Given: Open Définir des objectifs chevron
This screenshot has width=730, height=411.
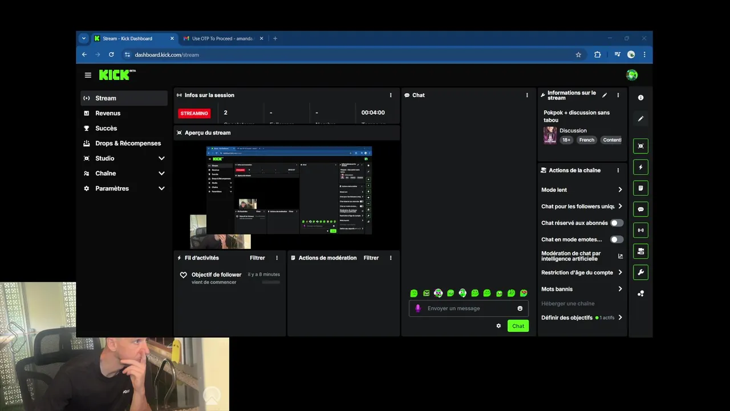Looking at the screenshot, I should coord(620,318).
